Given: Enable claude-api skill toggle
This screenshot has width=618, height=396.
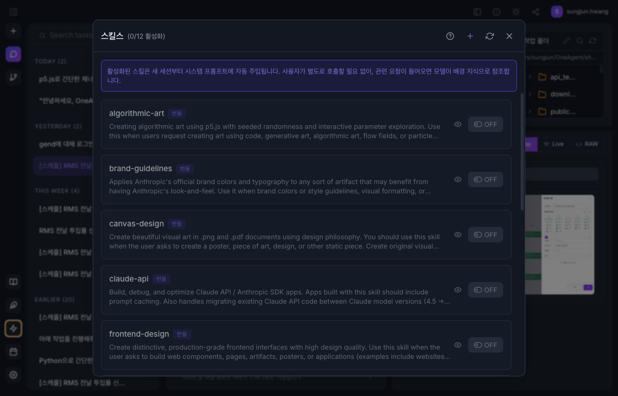Looking at the screenshot, I should (486, 290).
